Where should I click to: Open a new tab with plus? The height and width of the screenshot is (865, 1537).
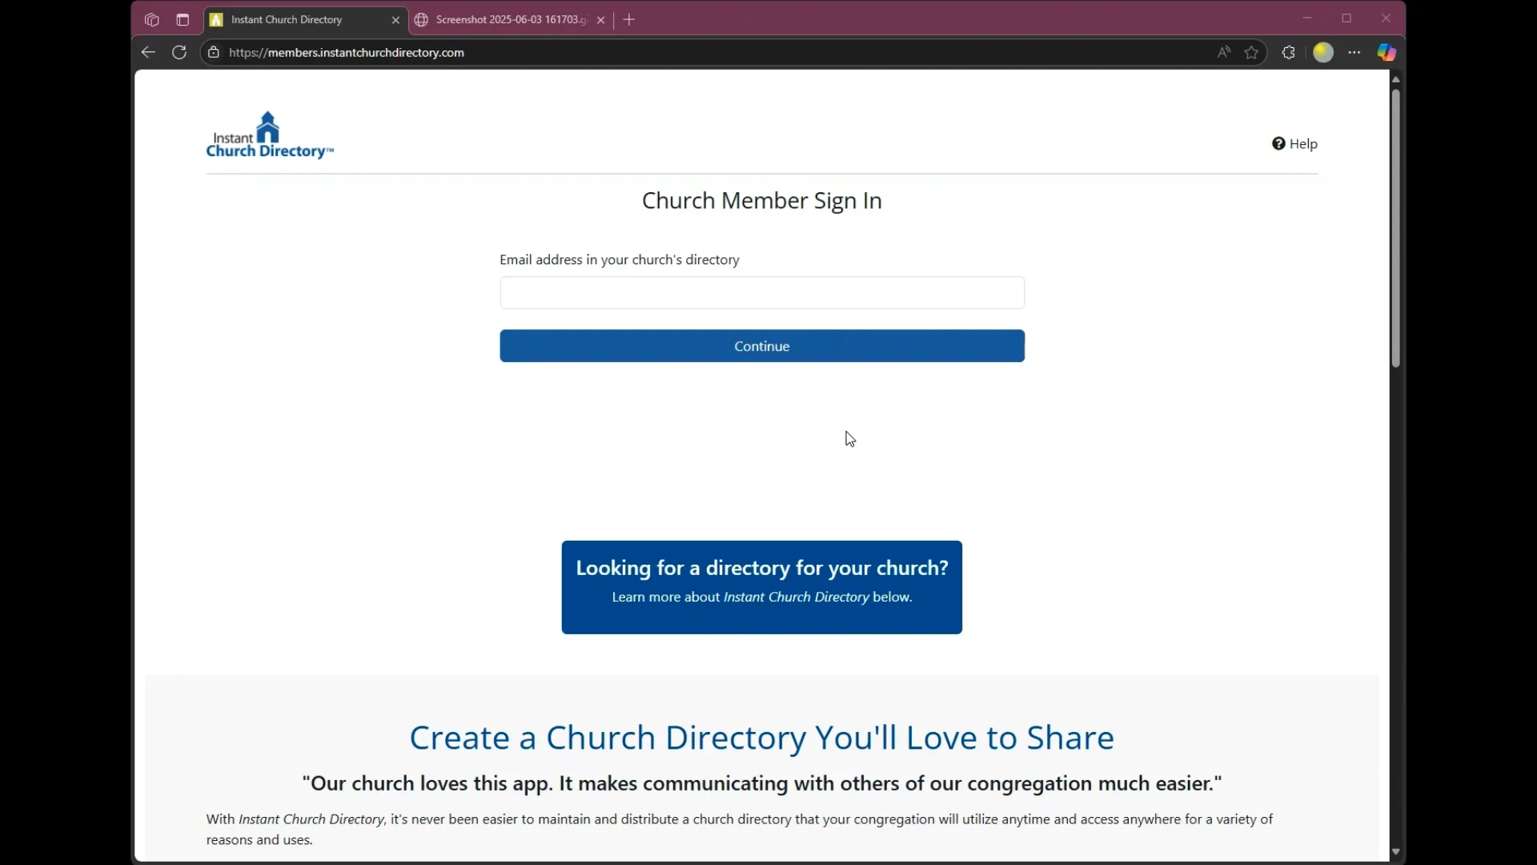[629, 20]
